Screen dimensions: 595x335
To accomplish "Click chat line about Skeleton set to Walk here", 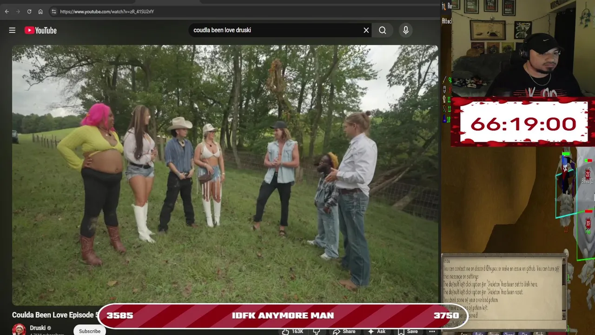I will (x=490, y=284).
